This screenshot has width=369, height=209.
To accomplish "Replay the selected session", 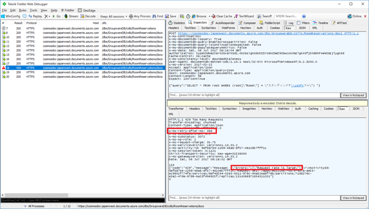I will click(35, 16).
